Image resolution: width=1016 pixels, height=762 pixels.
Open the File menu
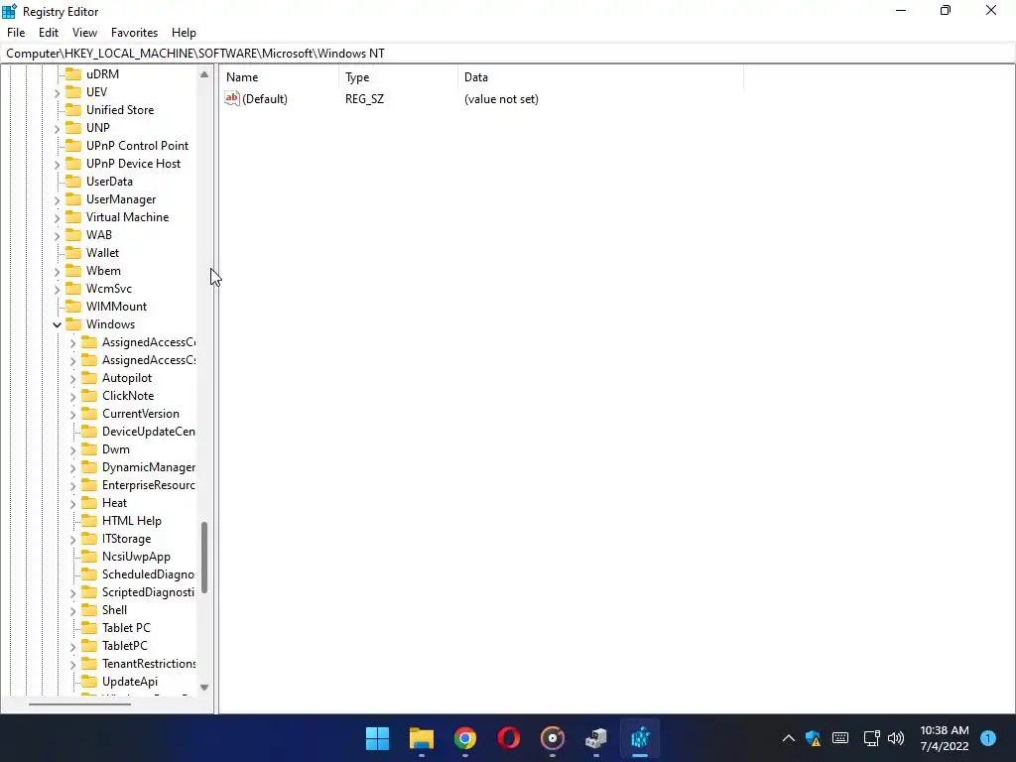[16, 33]
